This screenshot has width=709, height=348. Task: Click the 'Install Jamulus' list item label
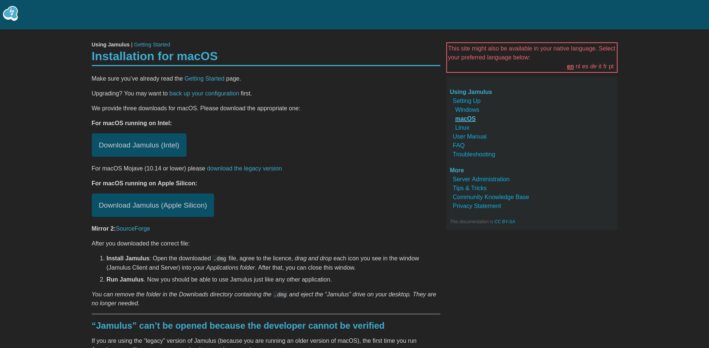click(x=128, y=258)
